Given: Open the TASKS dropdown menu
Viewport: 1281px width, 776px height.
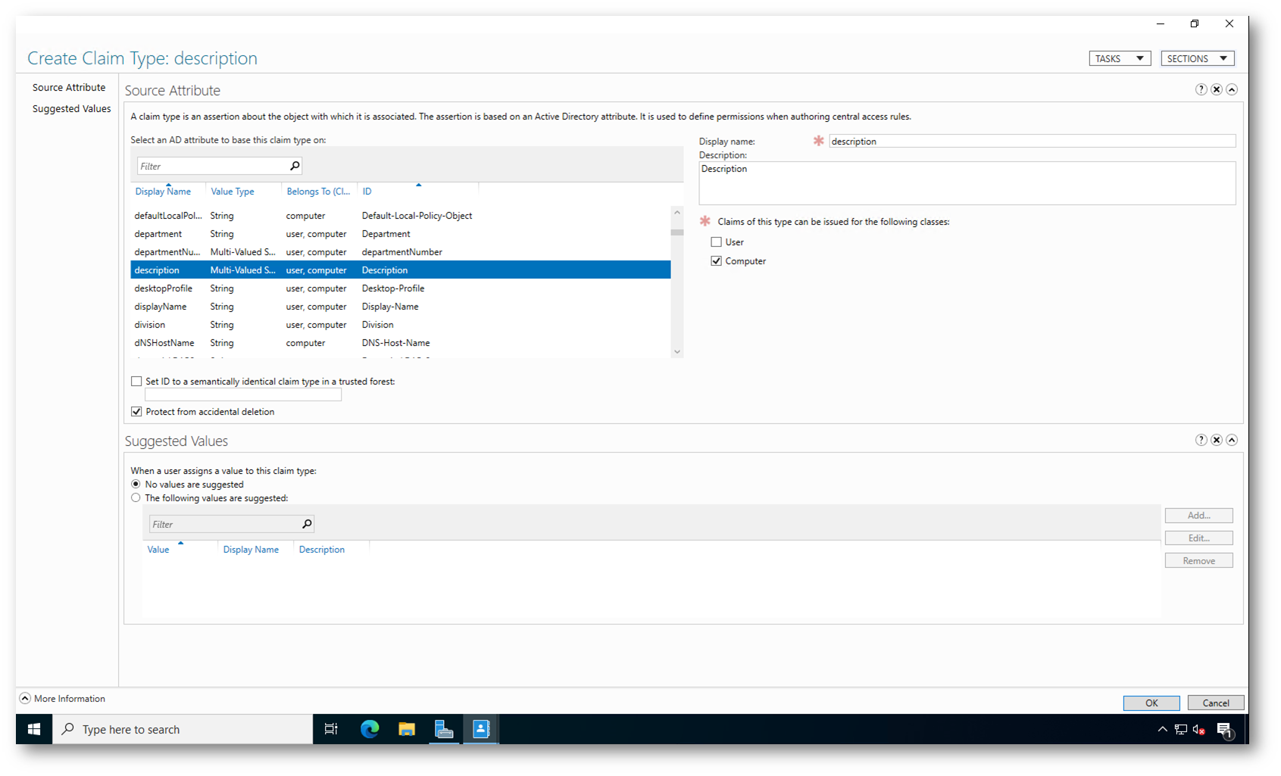Looking at the screenshot, I should (x=1119, y=58).
